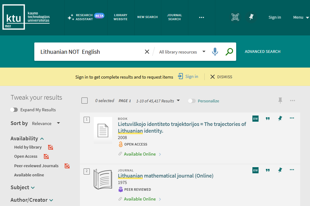The width and height of the screenshot is (310, 206).
Task: Check the select-all results checkbox
Action: pyautogui.click(x=85, y=101)
